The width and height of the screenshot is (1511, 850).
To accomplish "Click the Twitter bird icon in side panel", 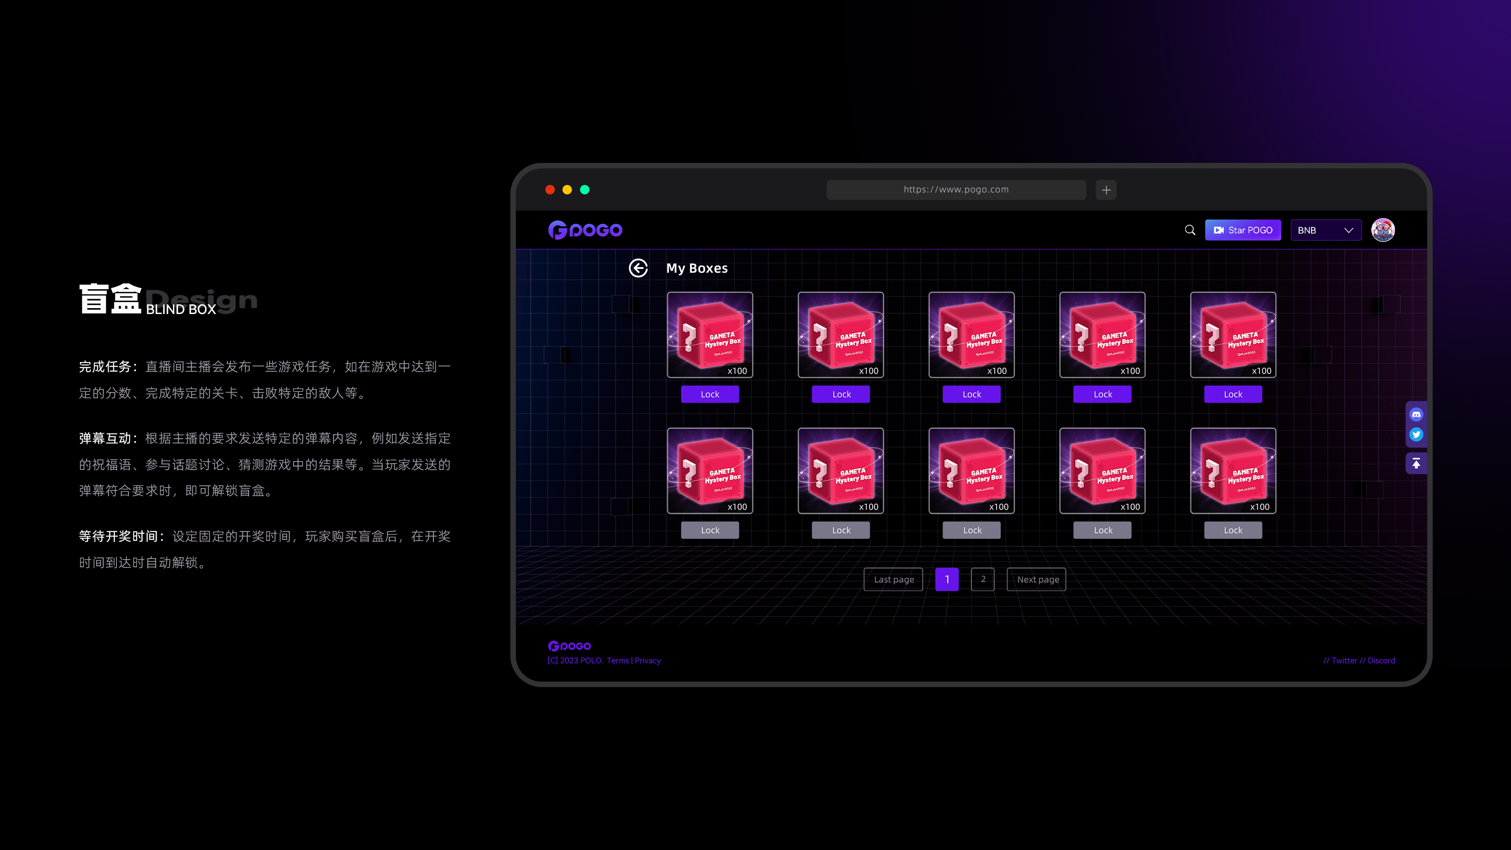I will 1416,435.
